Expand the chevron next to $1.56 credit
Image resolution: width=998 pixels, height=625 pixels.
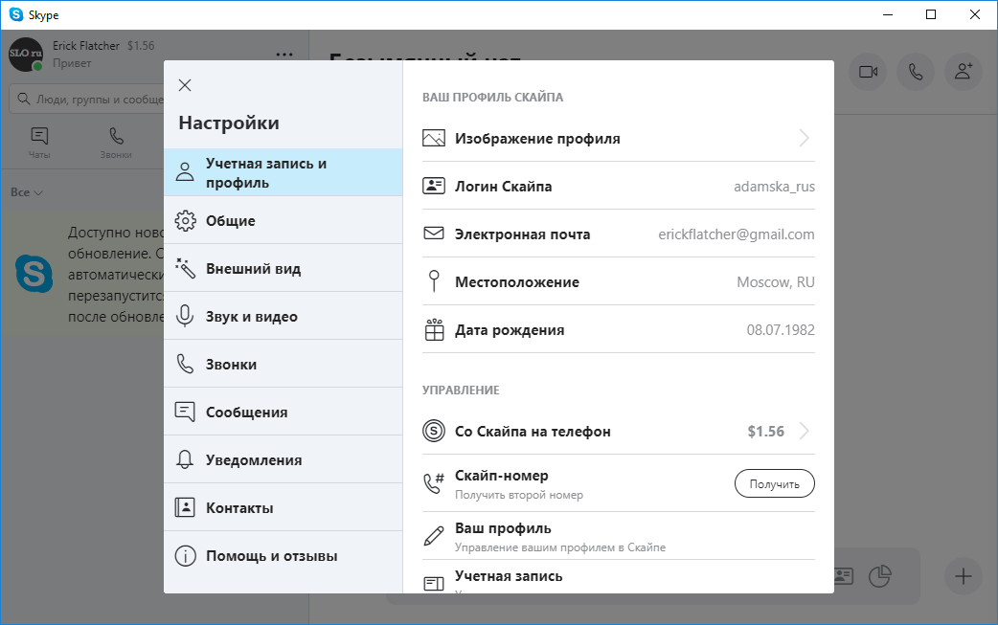pyautogui.click(x=804, y=431)
